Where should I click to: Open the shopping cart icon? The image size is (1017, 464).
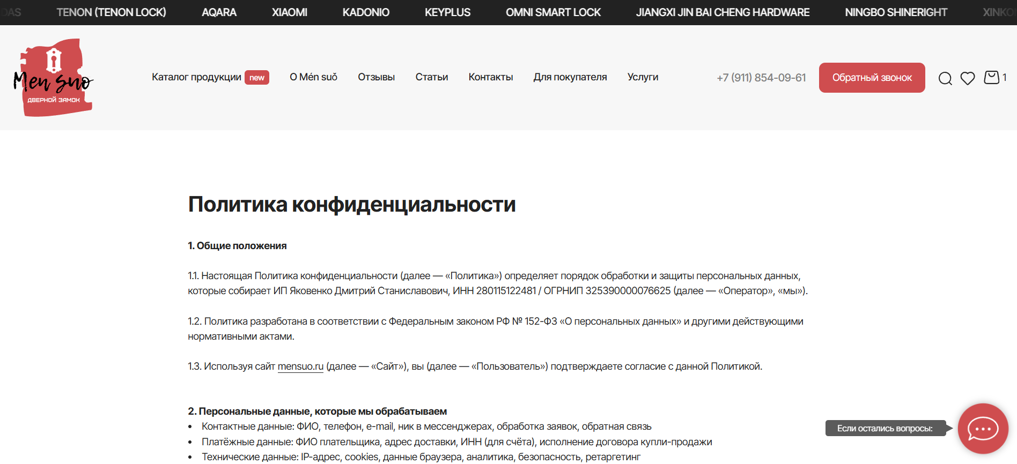[991, 78]
